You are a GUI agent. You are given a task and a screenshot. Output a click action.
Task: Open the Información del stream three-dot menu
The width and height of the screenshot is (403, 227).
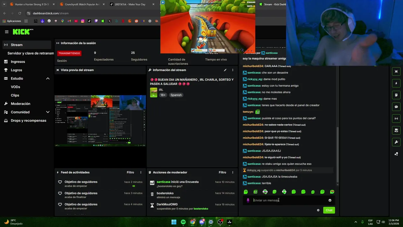point(233,70)
